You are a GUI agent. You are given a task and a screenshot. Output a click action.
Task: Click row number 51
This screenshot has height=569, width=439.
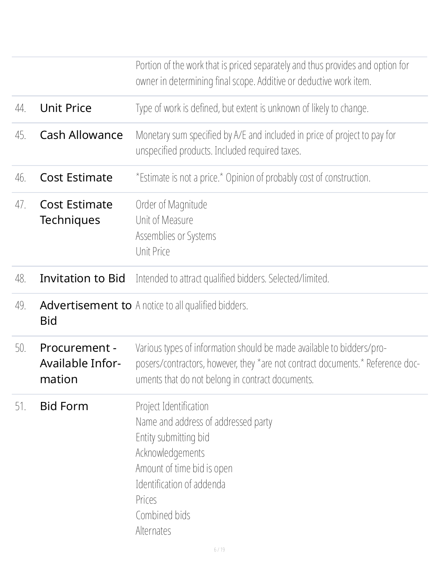point(20,406)
